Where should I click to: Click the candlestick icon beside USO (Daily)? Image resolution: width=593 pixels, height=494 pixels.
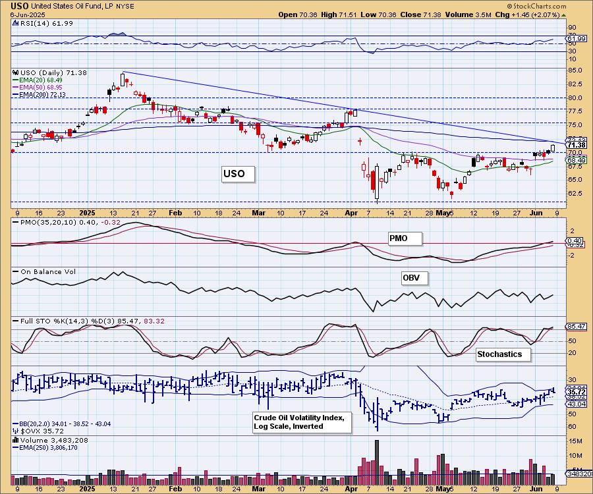pyautogui.click(x=16, y=72)
